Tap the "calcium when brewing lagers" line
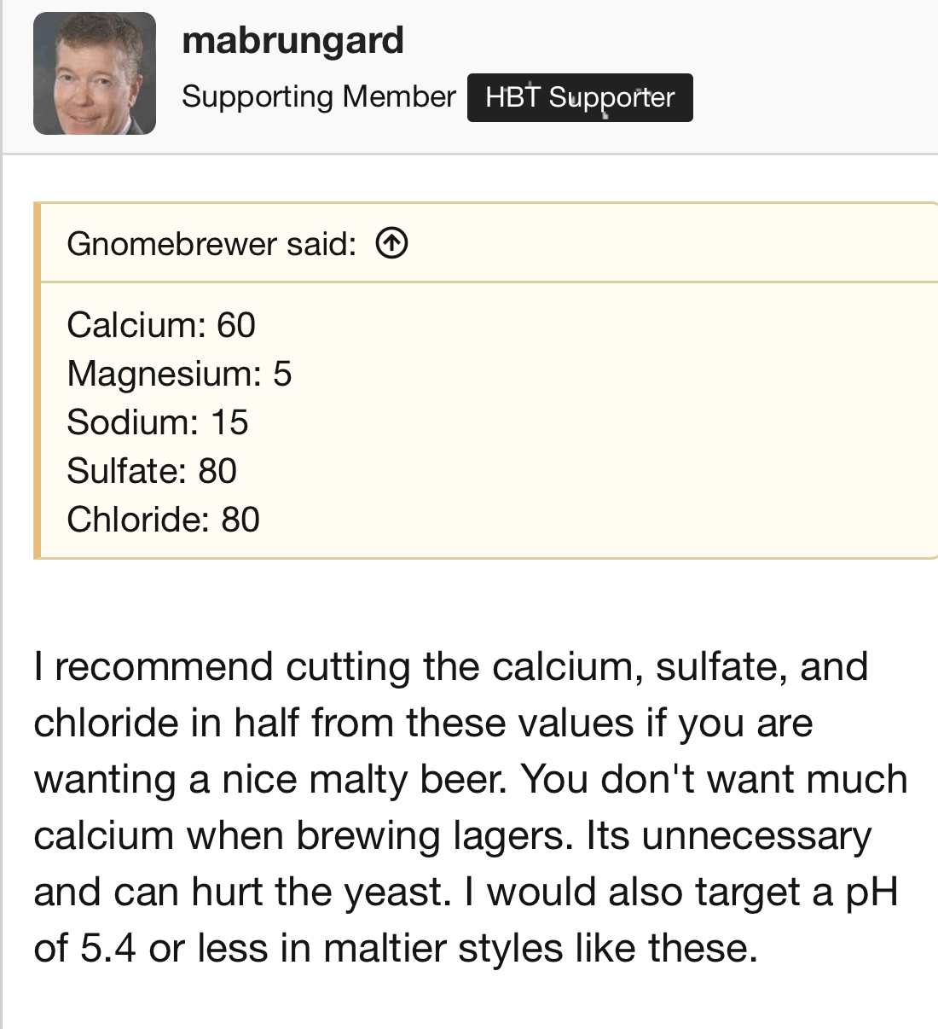This screenshot has height=1029, width=938. (x=453, y=835)
